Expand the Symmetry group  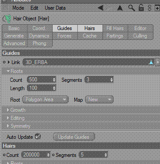[8, 126]
